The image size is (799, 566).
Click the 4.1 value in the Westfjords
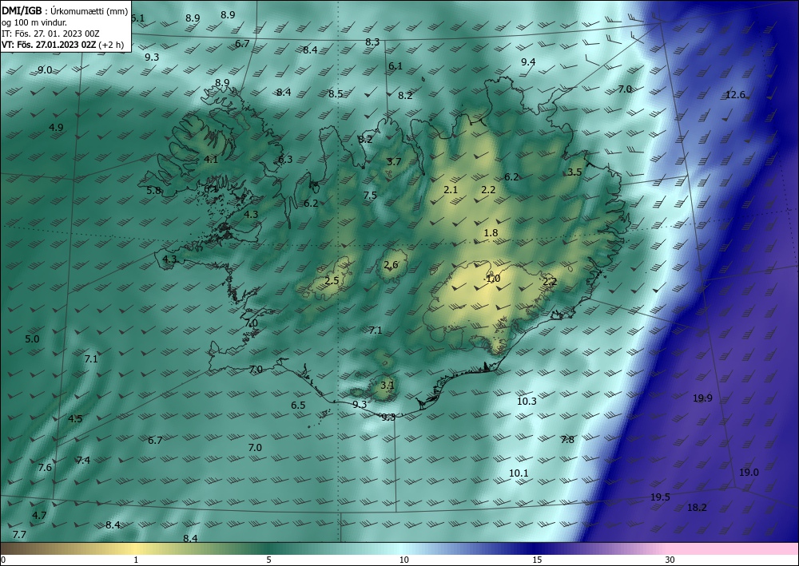coord(211,160)
